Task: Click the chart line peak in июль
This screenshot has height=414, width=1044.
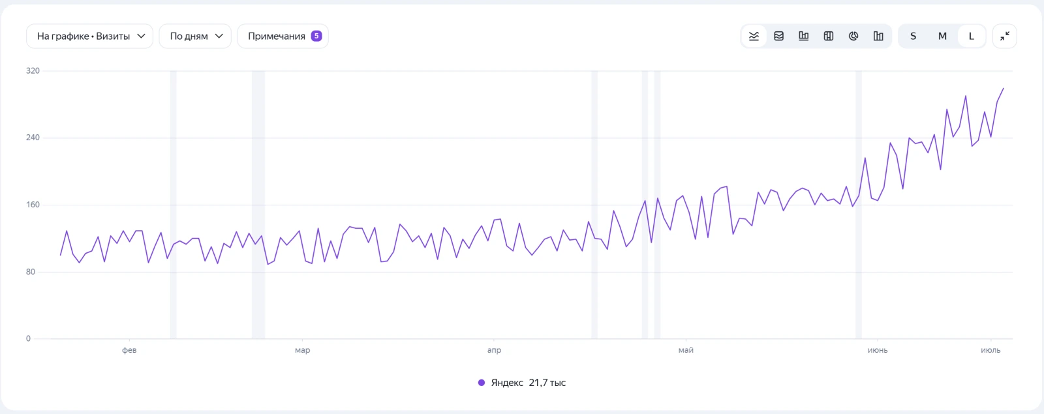Action: (1003, 89)
